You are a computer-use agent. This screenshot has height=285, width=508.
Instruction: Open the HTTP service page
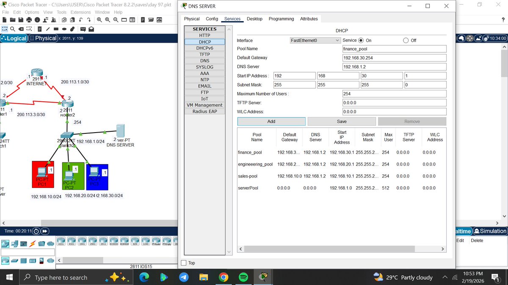(x=204, y=35)
